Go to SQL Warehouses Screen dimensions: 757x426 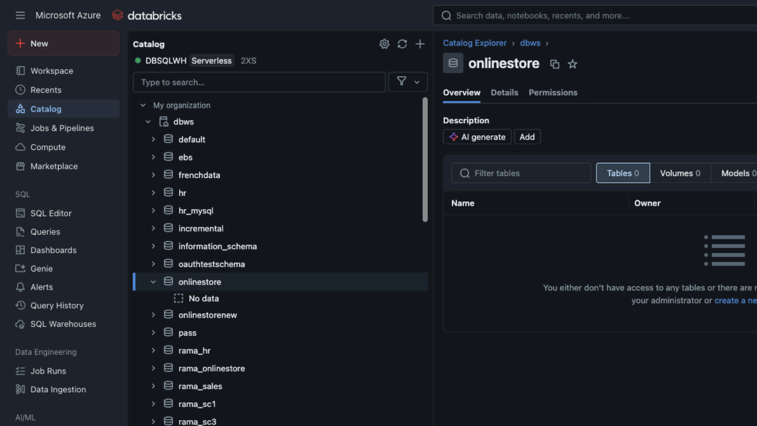point(63,324)
